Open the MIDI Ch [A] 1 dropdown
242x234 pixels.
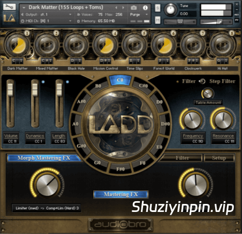[x=46, y=21]
